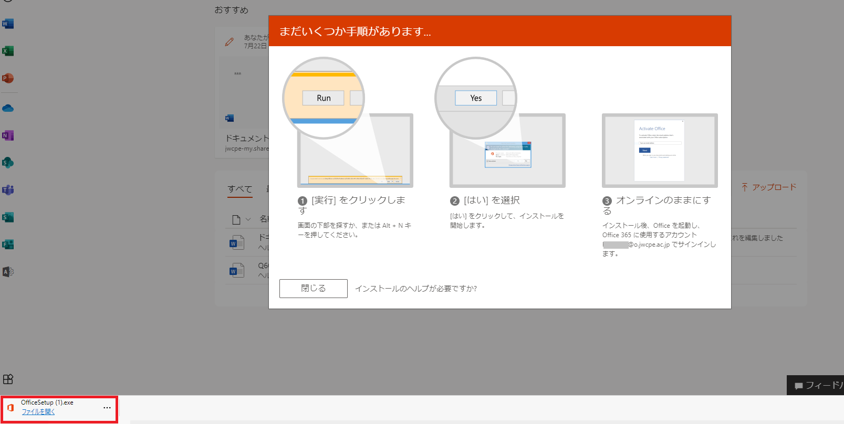Open more options for OfficeSetup download
The image size is (844, 424).
coord(107,408)
